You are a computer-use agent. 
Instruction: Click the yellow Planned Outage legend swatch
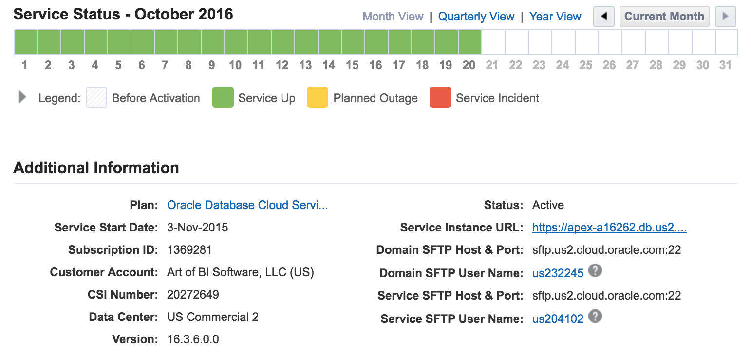tap(318, 97)
